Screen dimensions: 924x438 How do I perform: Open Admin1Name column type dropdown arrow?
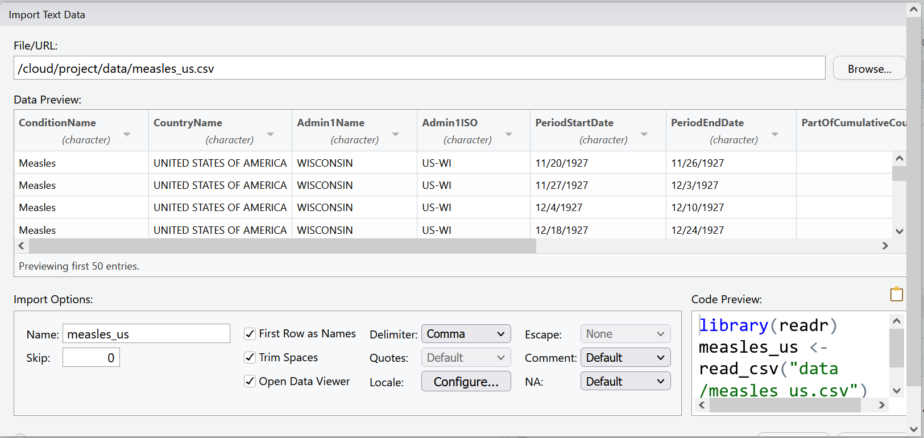pos(396,135)
